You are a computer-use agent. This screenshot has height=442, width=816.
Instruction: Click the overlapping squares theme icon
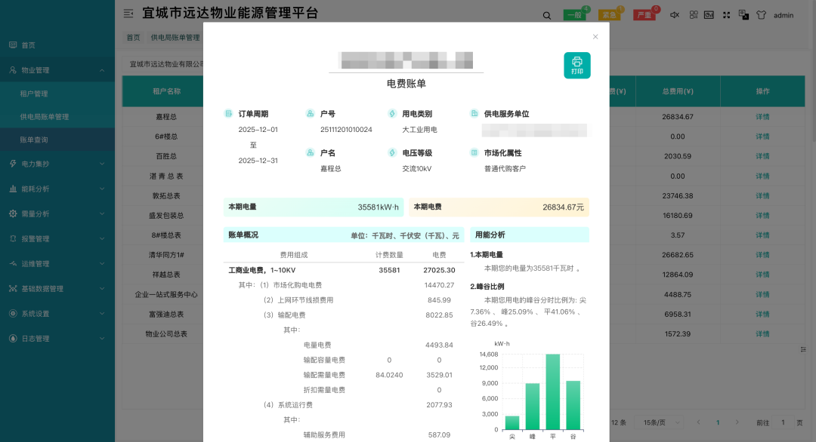(x=743, y=14)
